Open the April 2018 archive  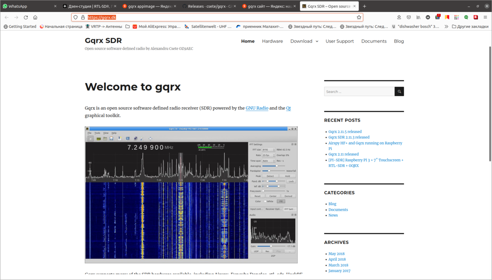coord(337,260)
